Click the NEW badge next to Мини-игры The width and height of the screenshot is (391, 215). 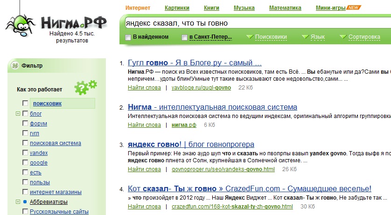353,8
